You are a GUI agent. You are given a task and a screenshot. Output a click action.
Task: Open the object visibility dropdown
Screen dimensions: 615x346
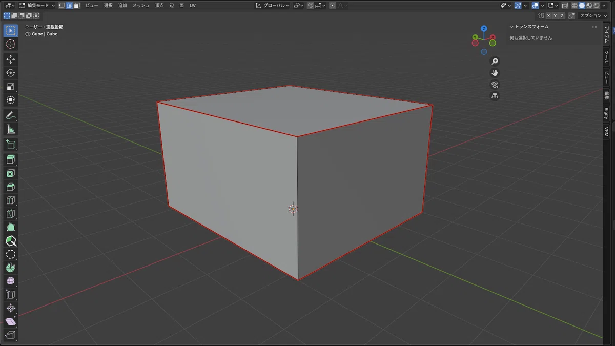pyautogui.click(x=506, y=5)
